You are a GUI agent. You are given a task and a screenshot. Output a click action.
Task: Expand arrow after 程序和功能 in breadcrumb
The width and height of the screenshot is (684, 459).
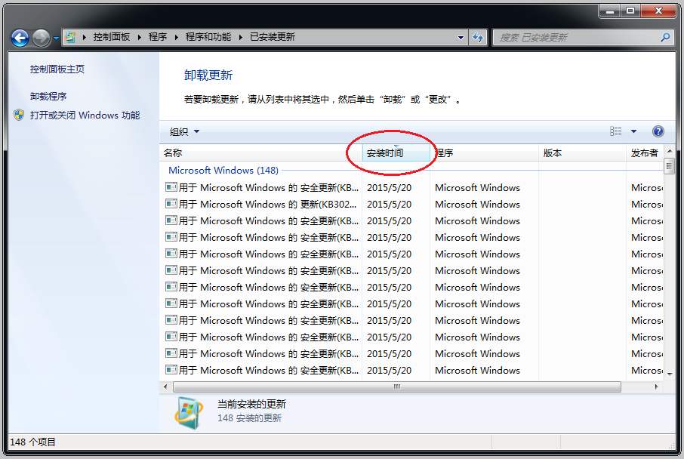click(240, 37)
